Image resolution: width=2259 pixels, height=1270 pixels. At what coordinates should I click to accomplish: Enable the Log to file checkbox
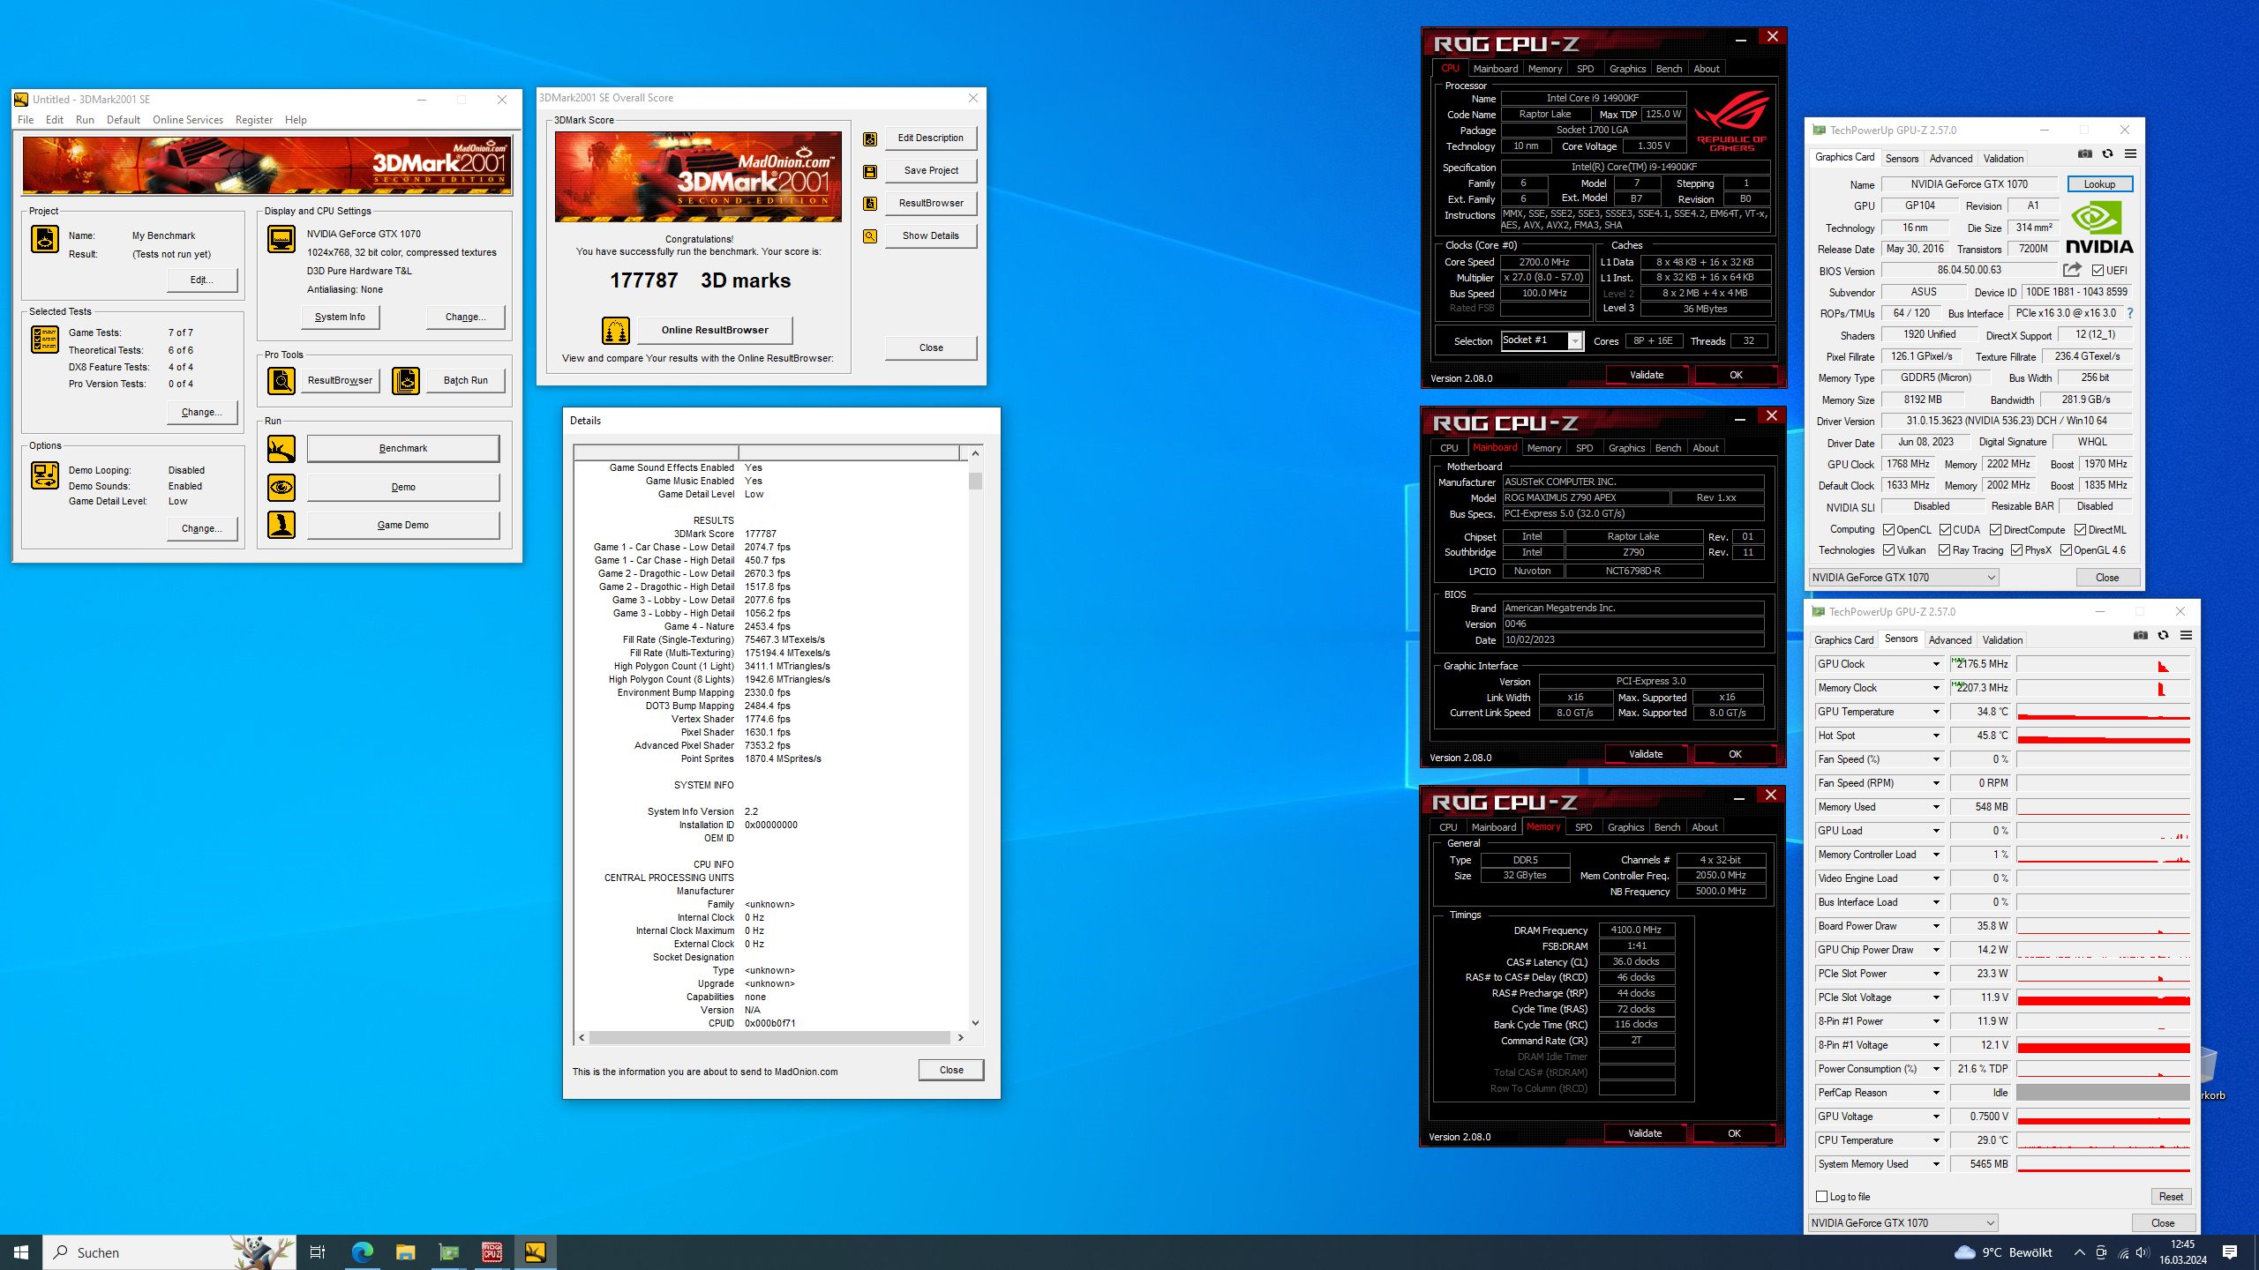pyautogui.click(x=1822, y=1197)
